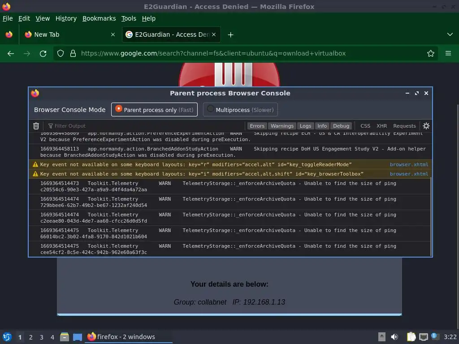This screenshot has height=344, width=459.
Task: Open the Tools menu
Action: click(129, 18)
